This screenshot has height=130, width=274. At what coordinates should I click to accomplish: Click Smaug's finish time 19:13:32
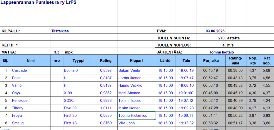pos(186,123)
